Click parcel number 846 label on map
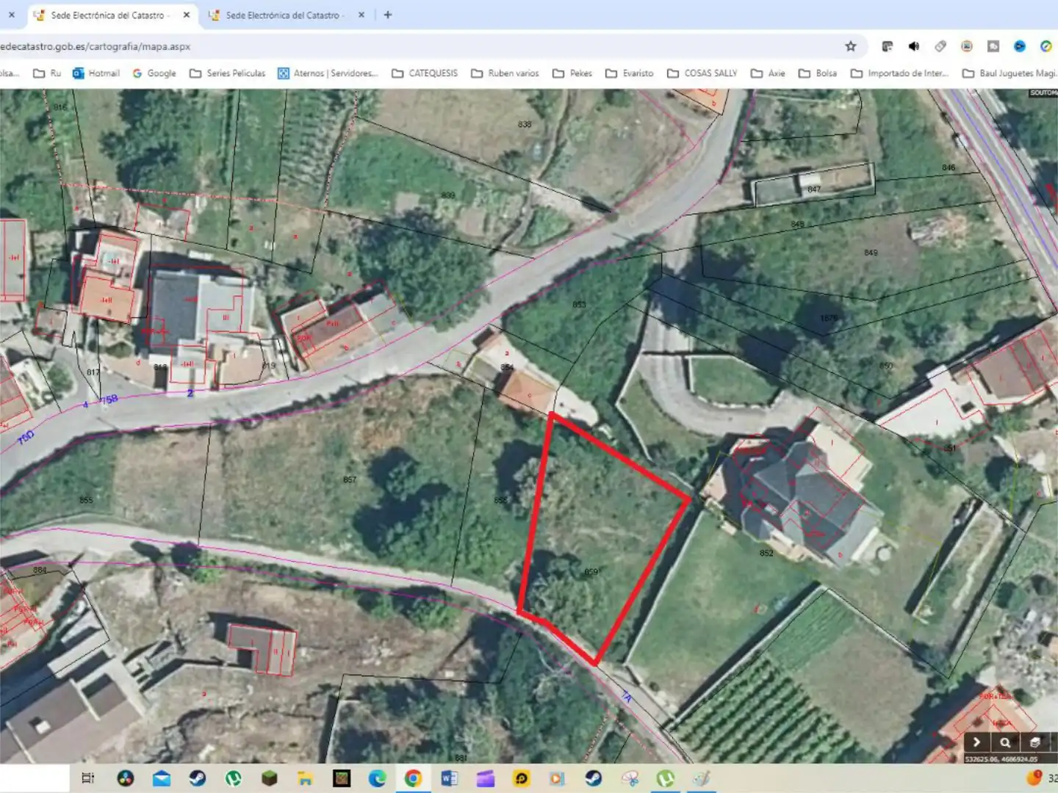 [x=949, y=167]
